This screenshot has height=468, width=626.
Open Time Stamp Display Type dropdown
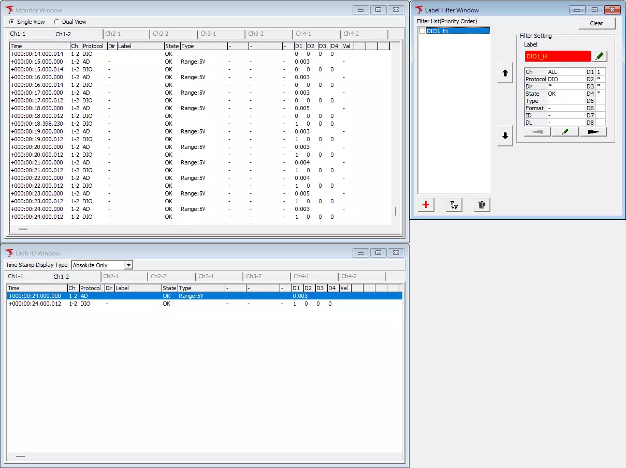[128, 265]
